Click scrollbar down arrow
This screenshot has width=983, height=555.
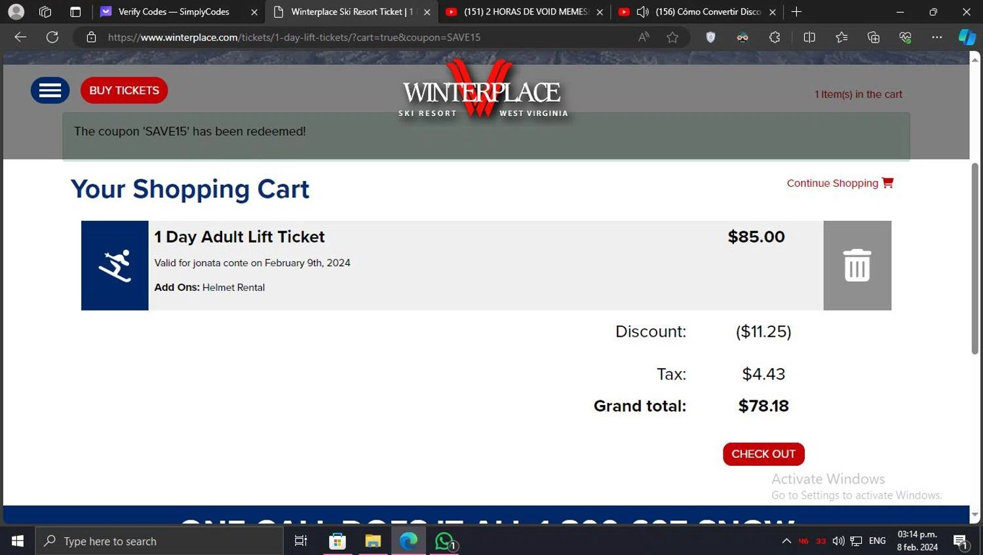(x=975, y=516)
